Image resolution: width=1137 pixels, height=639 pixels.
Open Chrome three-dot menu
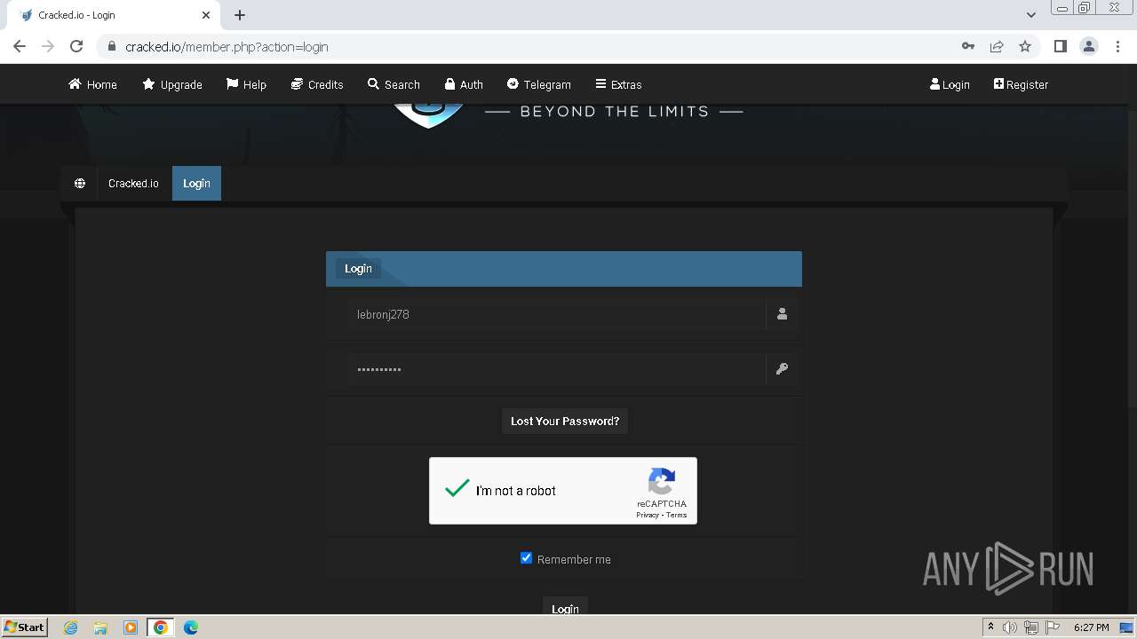click(x=1117, y=46)
